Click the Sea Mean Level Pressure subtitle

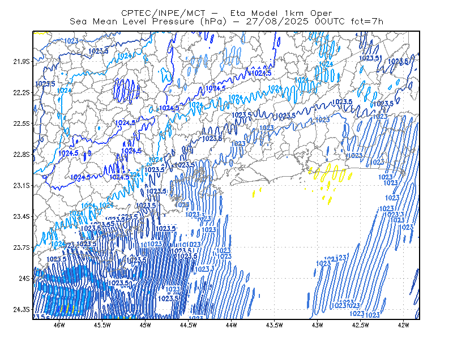226,22
